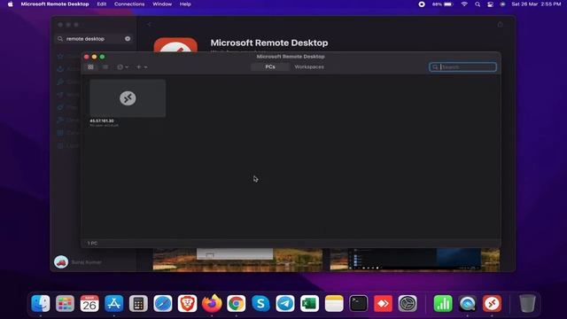This screenshot has height=319, width=567.
Task: Open the settings action dropdown in toolbar
Action: coord(122,67)
